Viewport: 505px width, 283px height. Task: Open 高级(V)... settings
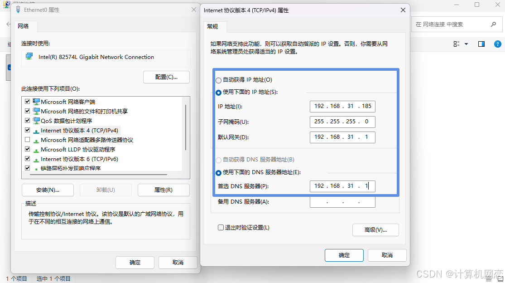(x=375, y=230)
